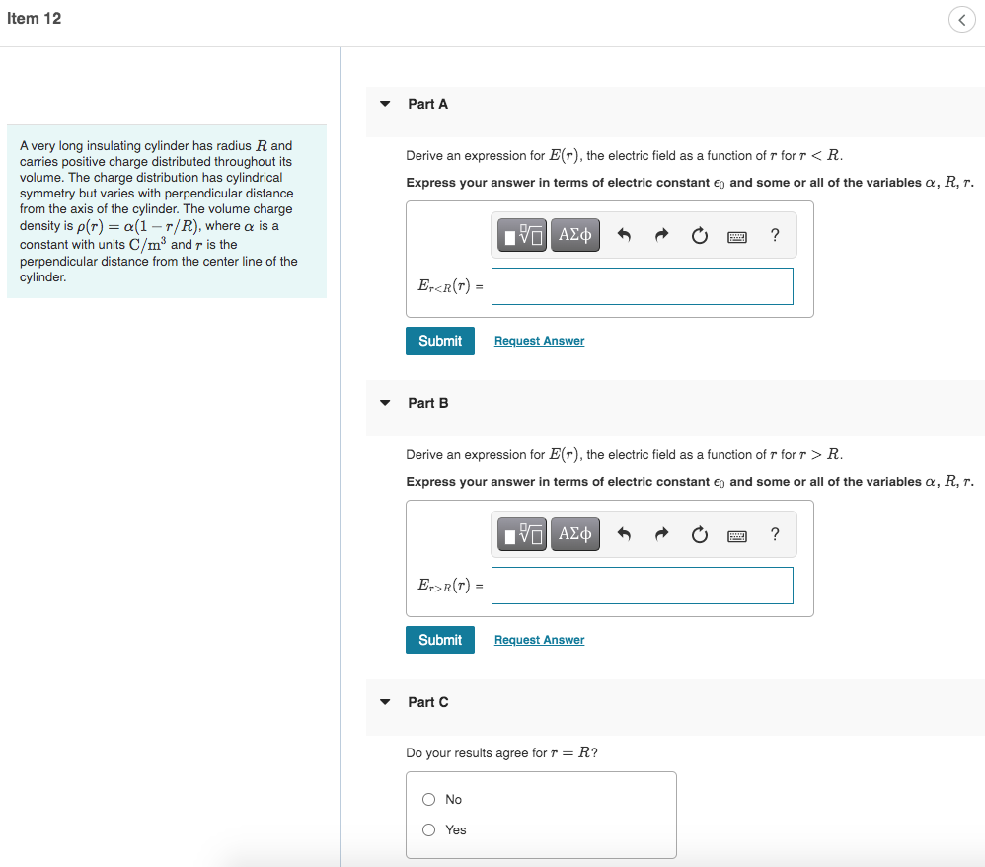This screenshot has width=985, height=867.
Task: Go to the previous item with the chevron button
Action: 961,20
